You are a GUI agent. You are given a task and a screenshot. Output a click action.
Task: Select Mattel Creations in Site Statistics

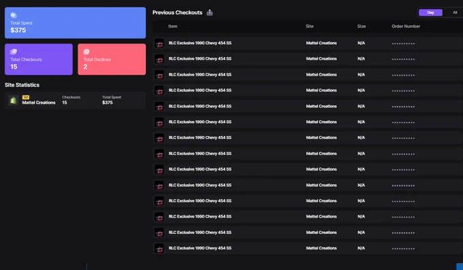39,103
